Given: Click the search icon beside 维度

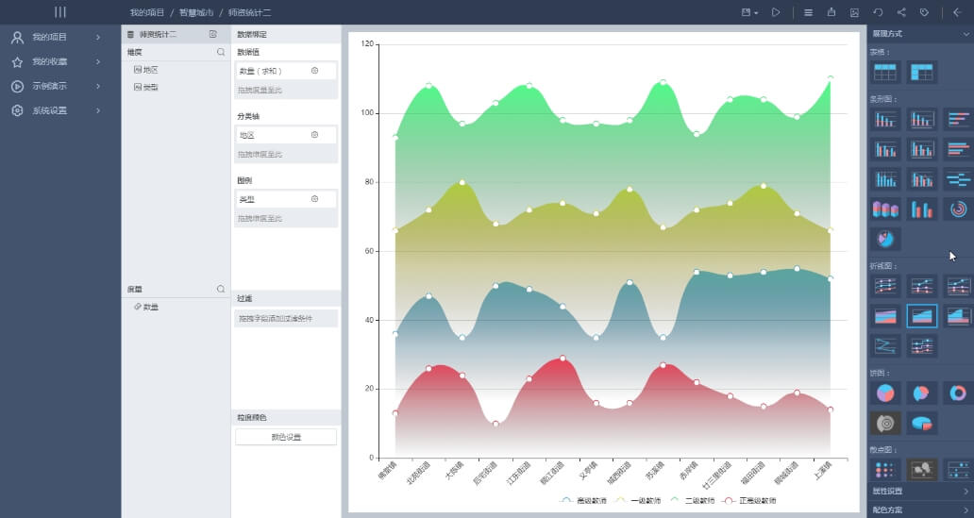Looking at the screenshot, I should coord(221,53).
